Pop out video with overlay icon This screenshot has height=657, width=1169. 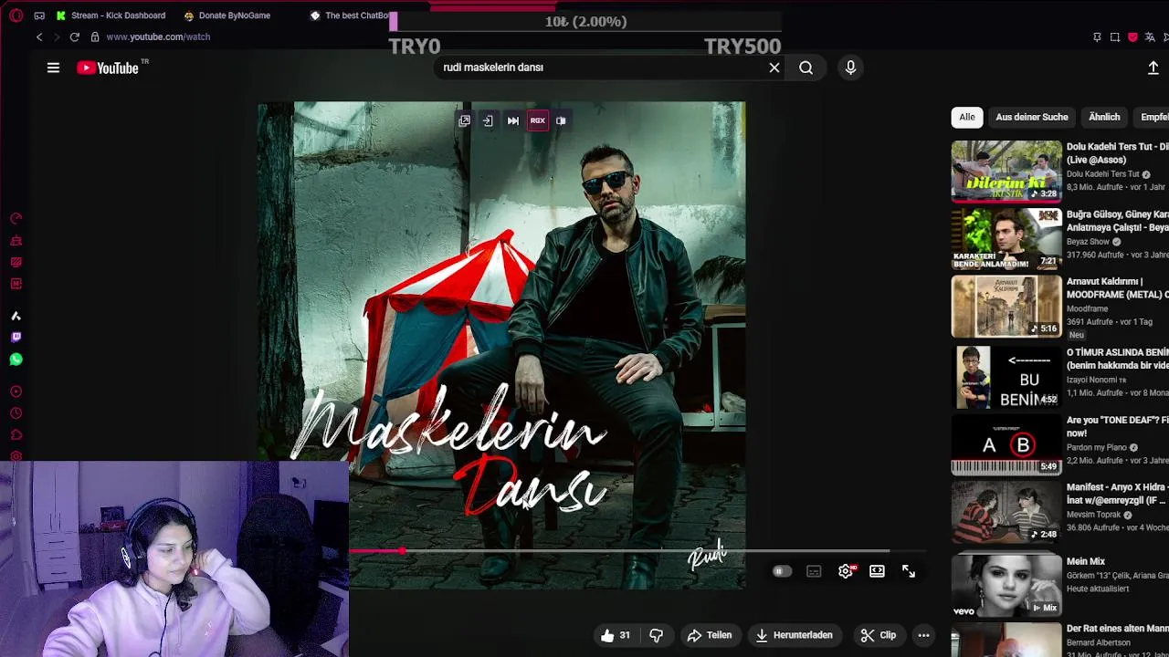[465, 120]
